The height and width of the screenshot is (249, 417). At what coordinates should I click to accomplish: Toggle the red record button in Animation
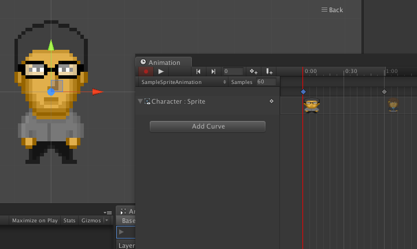pyautogui.click(x=146, y=71)
